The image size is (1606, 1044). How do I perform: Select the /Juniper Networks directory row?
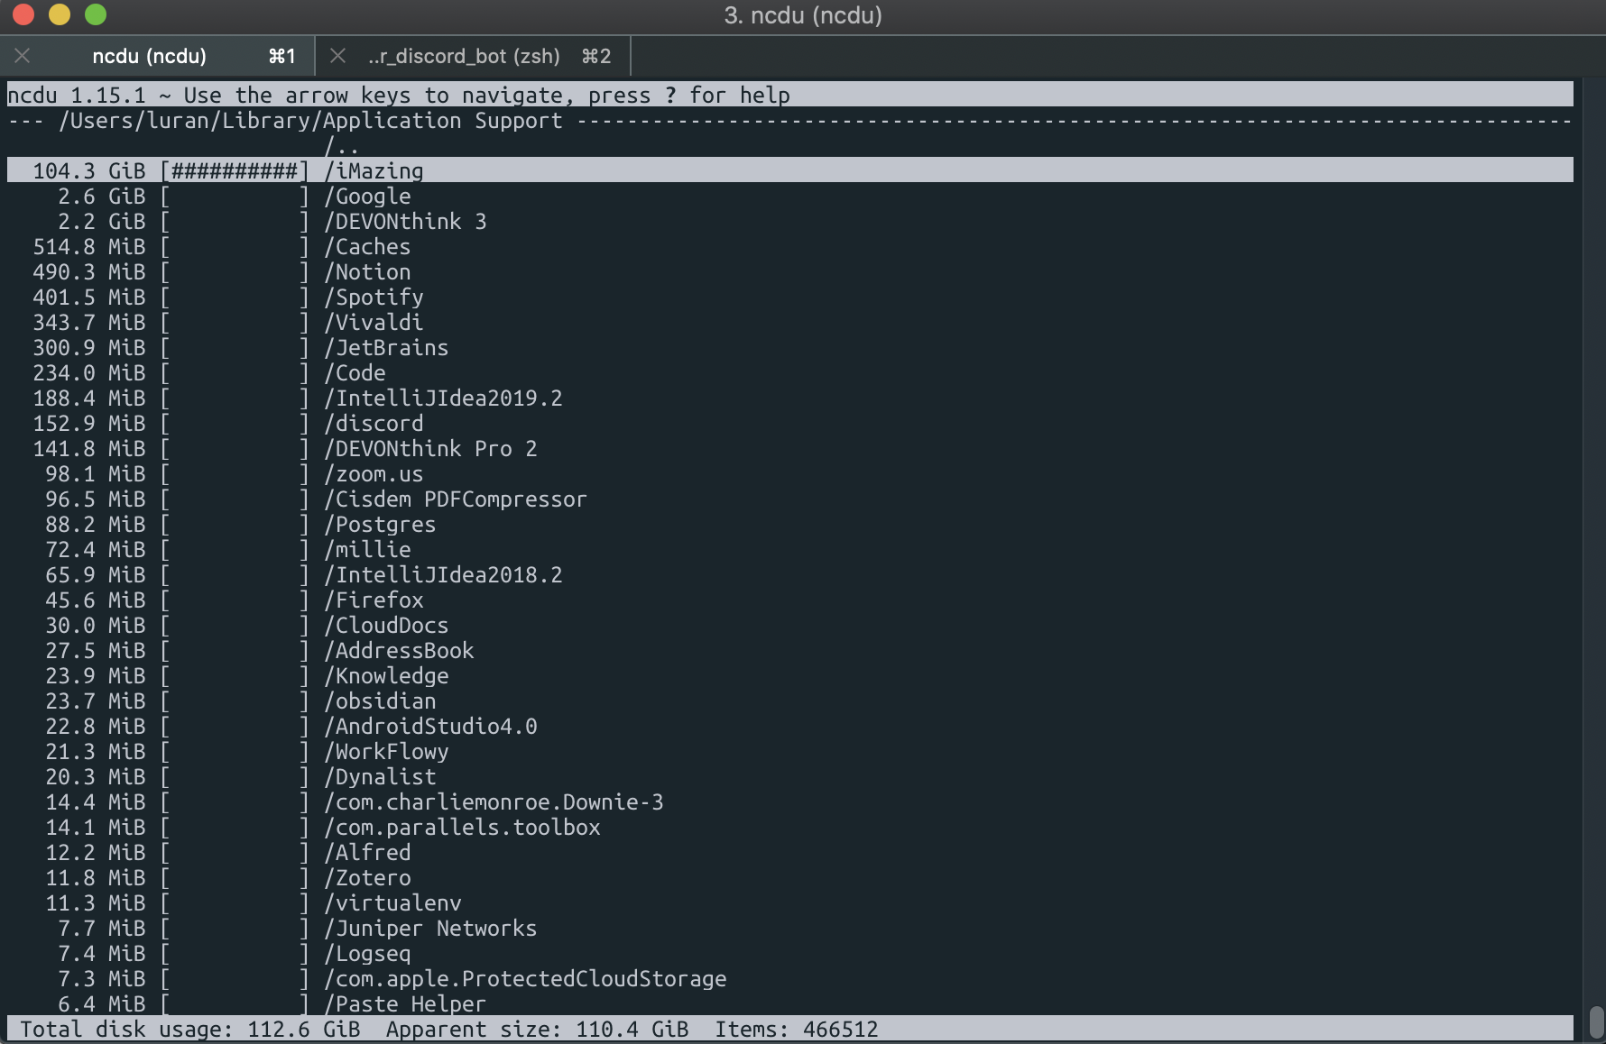pos(790,928)
